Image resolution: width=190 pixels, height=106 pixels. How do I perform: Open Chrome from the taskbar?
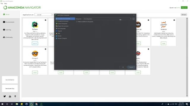coord(36,104)
